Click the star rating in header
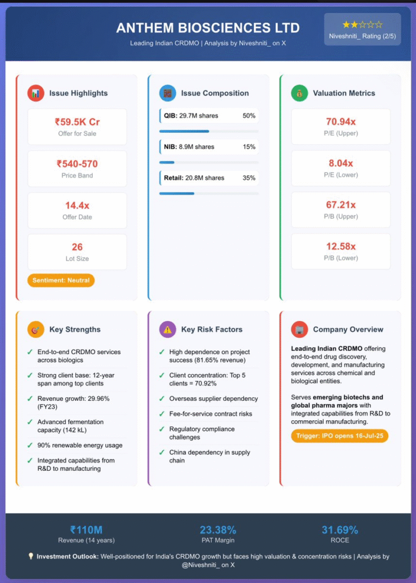 (363, 25)
